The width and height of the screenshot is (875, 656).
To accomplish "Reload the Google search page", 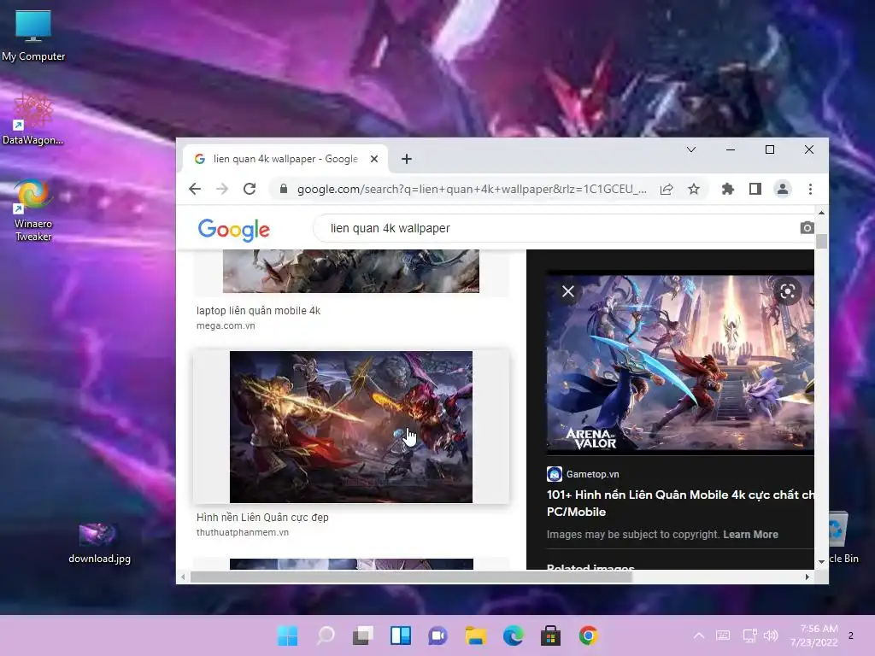I will [x=250, y=189].
